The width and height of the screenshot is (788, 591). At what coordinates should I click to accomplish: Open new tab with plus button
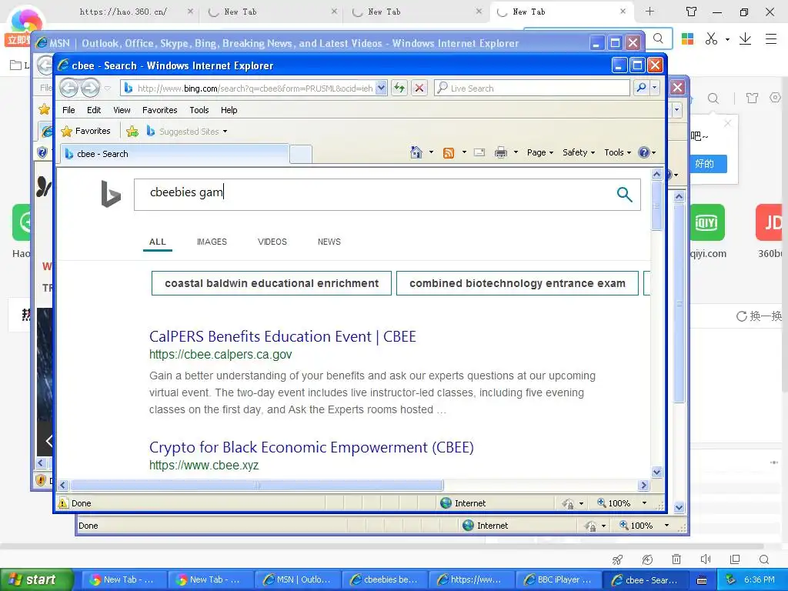[x=649, y=12]
